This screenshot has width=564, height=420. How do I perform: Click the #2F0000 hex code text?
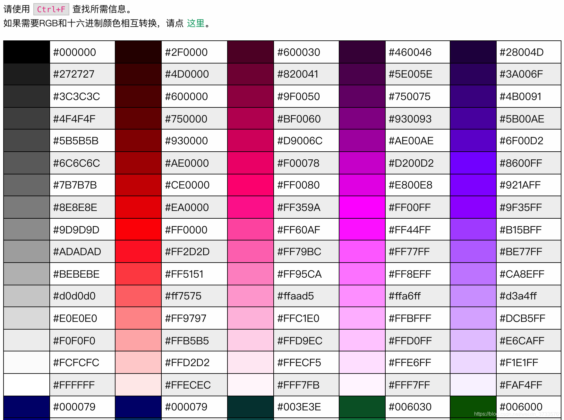[186, 52]
